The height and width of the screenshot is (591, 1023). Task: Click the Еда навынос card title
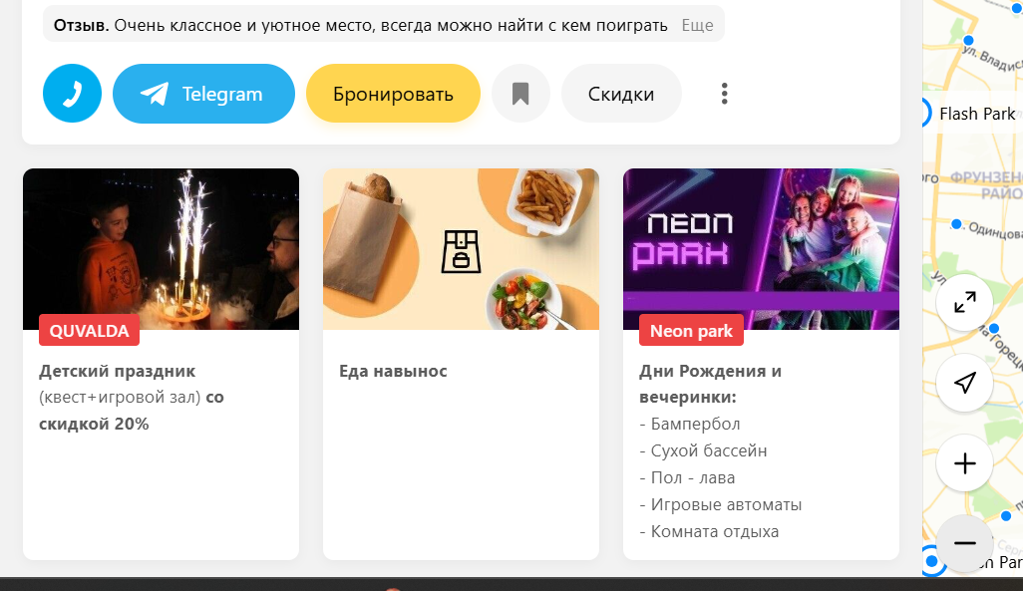[x=393, y=371]
